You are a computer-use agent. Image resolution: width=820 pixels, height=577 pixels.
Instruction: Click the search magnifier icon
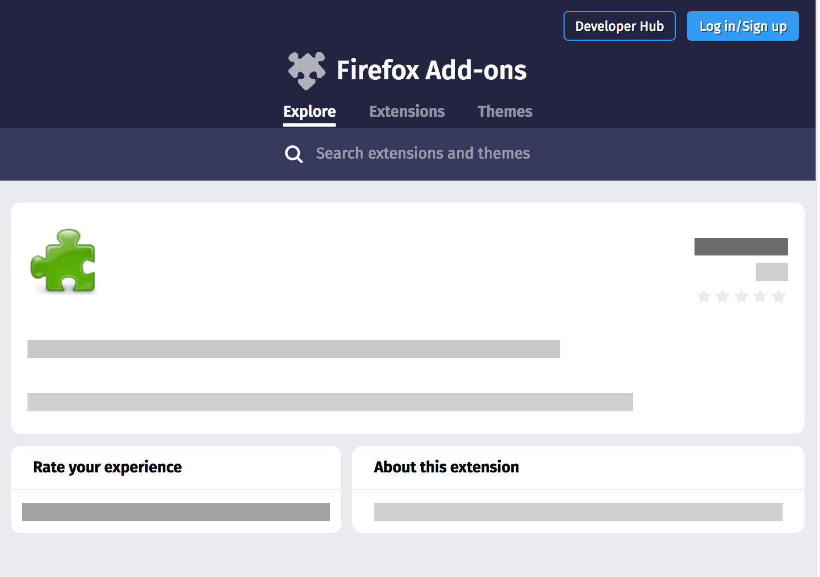pyautogui.click(x=293, y=154)
